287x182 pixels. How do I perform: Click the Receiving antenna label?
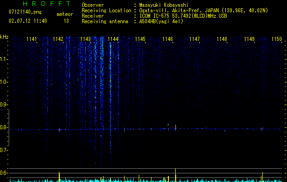(105, 21)
